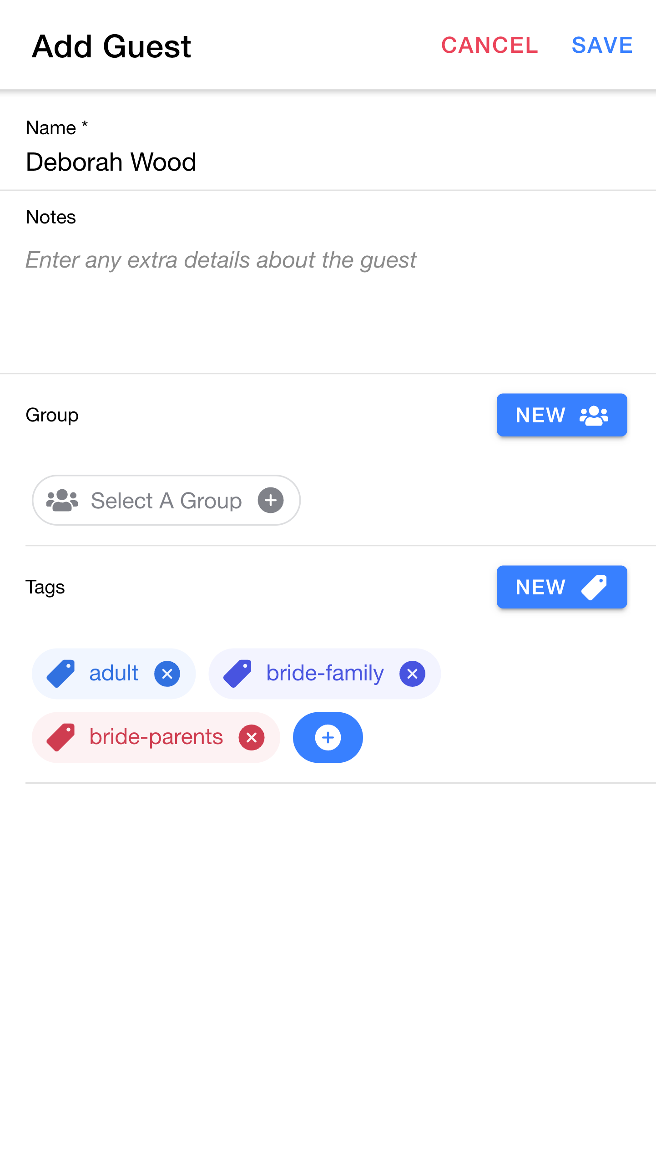Tap the blue add tag plus button
This screenshot has width=656, height=1166.
point(328,737)
